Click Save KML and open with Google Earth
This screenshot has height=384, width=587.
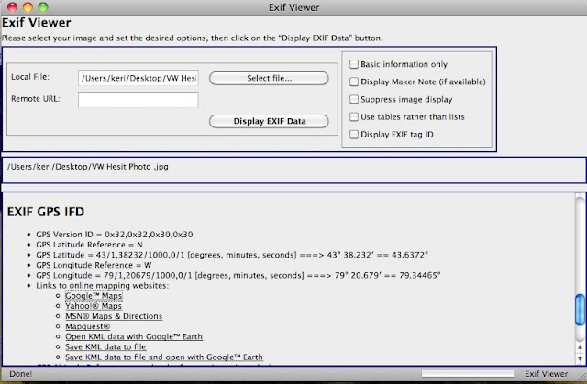click(x=164, y=357)
